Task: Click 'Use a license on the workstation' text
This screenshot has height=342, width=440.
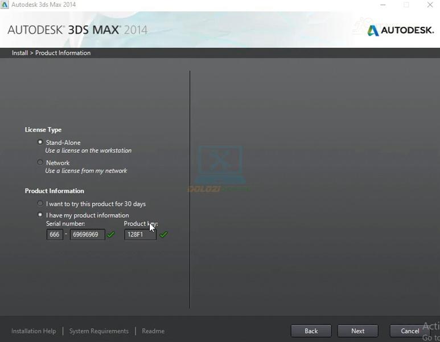Action: [x=88, y=150]
